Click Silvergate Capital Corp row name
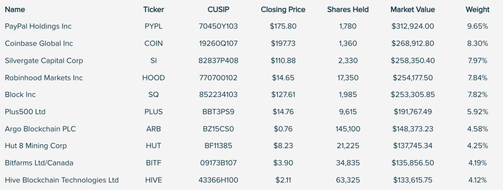This screenshot has width=503, height=190. 44,60
